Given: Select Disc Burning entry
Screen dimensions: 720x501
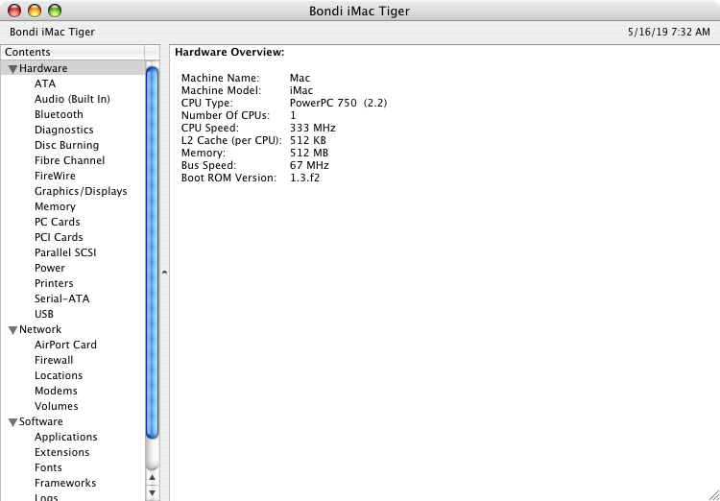Looking at the screenshot, I should 66,145.
